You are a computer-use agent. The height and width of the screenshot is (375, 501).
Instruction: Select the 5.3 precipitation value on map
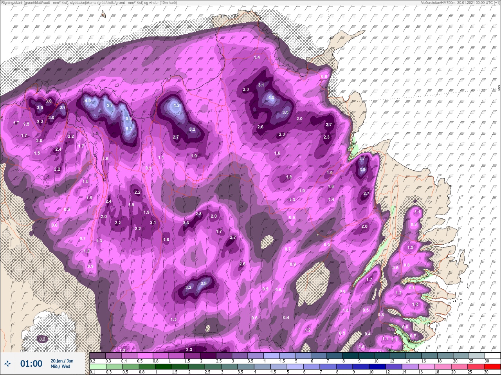[129, 128]
